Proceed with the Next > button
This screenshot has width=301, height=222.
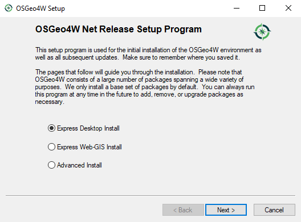(x=226, y=210)
